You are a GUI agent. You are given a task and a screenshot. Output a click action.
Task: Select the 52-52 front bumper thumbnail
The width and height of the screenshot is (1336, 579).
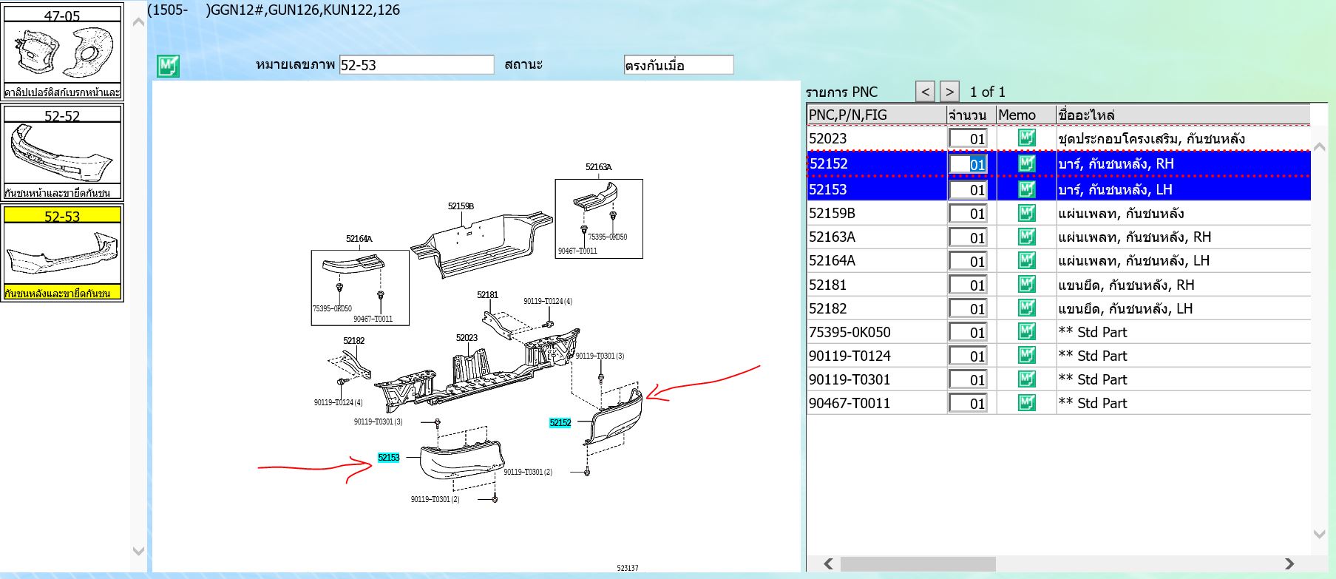coord(62,153)
